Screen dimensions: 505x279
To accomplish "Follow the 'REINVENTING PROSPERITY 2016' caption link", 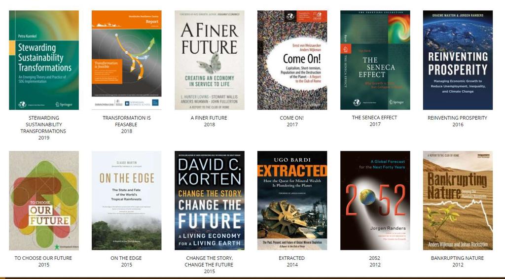I will (457, 121).
